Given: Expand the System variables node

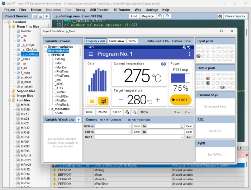Looking at the screenshot, I should click(x=46, y=47).
